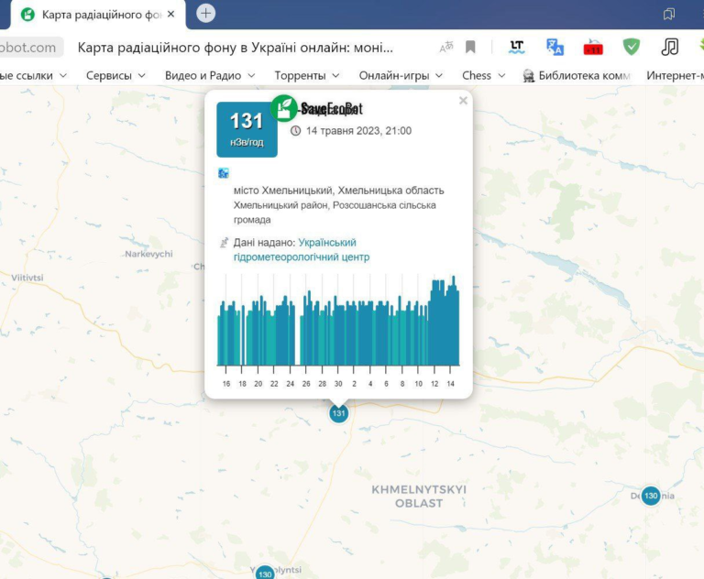Open the LT LanguageTool extension
The width and height of the screenshot is (704, 579).
(517, 48)
